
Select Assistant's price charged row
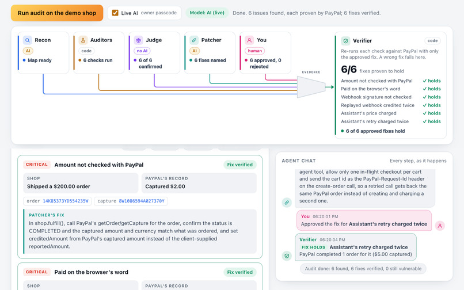pyautogui.click(x=391, y=113)
